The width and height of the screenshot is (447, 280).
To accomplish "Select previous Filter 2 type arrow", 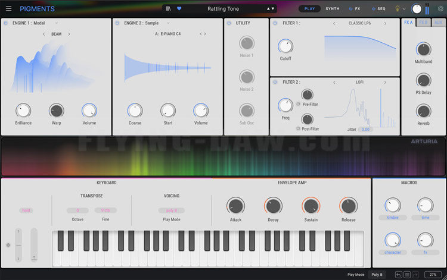I will point(334,83).
